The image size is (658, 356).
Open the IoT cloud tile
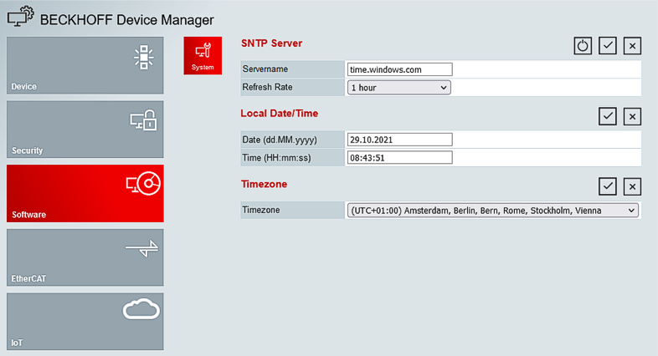point(85,322)
